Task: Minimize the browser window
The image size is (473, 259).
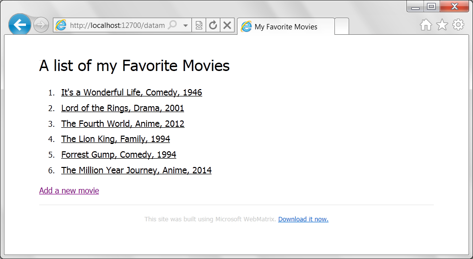Action: [415, 6]
